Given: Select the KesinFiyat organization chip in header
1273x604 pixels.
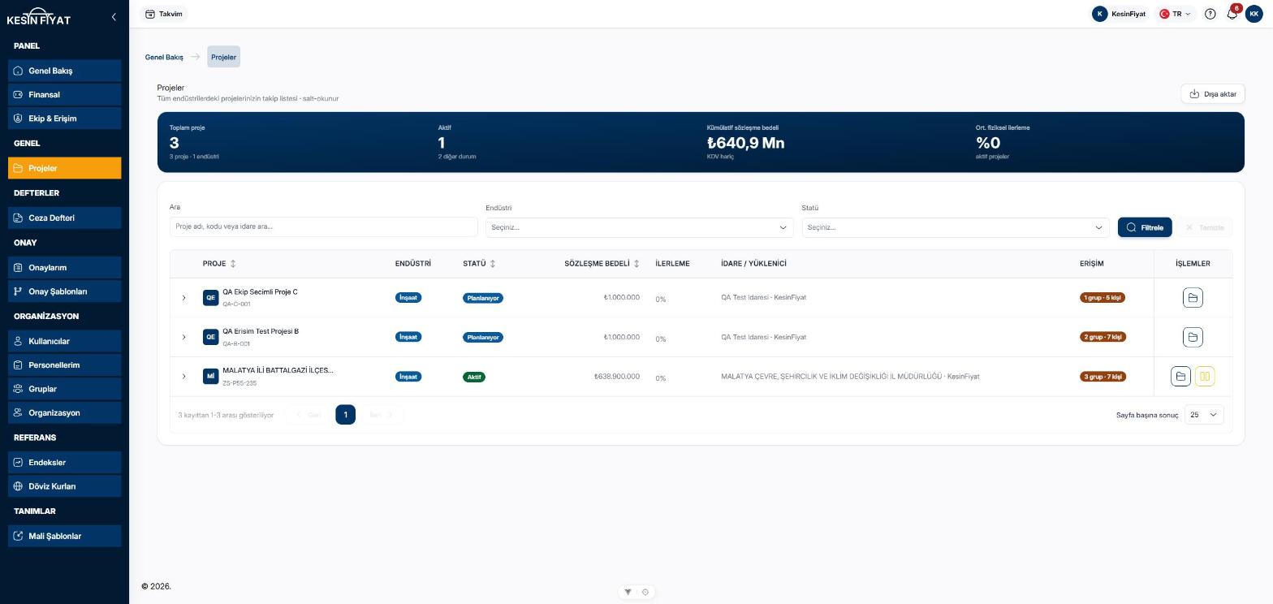Looking at the screenshot, I should coord(1120,14).
